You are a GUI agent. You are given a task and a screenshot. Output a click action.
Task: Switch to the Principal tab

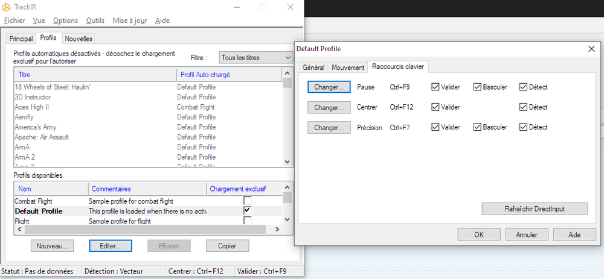[x=21, y=39]
